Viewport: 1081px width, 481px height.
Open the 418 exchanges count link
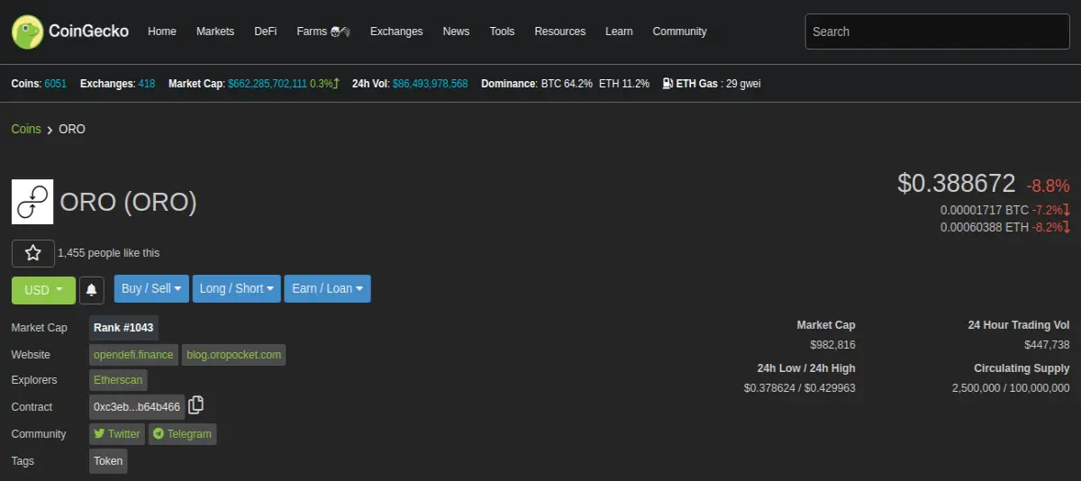point(147,84)
